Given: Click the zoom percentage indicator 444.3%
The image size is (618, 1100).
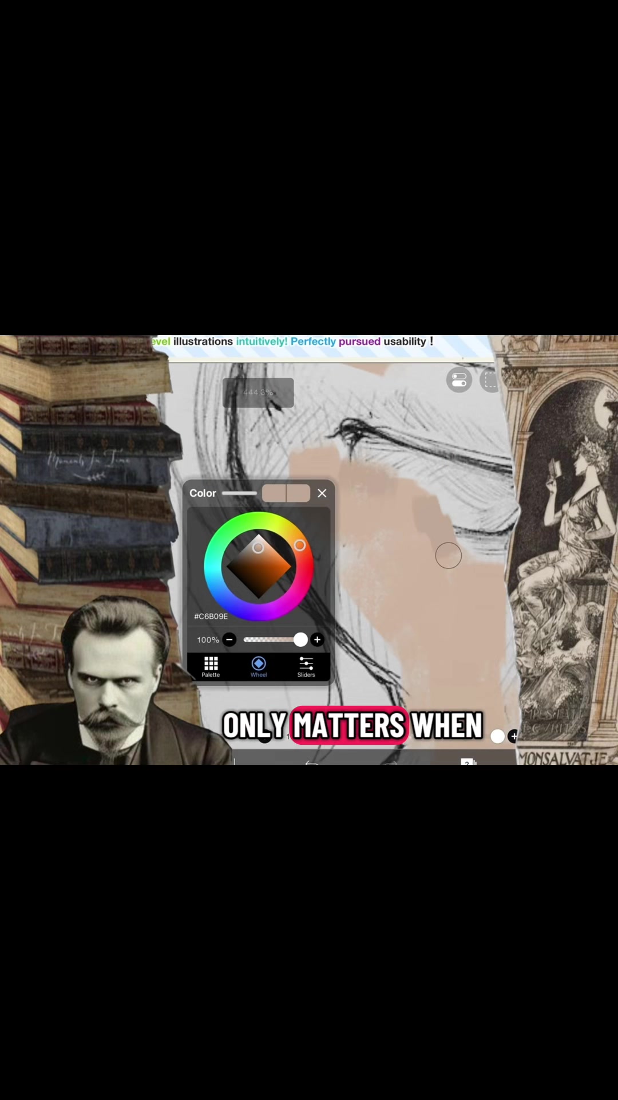Looking at the screenshot, I should click(x=258, y=392).
